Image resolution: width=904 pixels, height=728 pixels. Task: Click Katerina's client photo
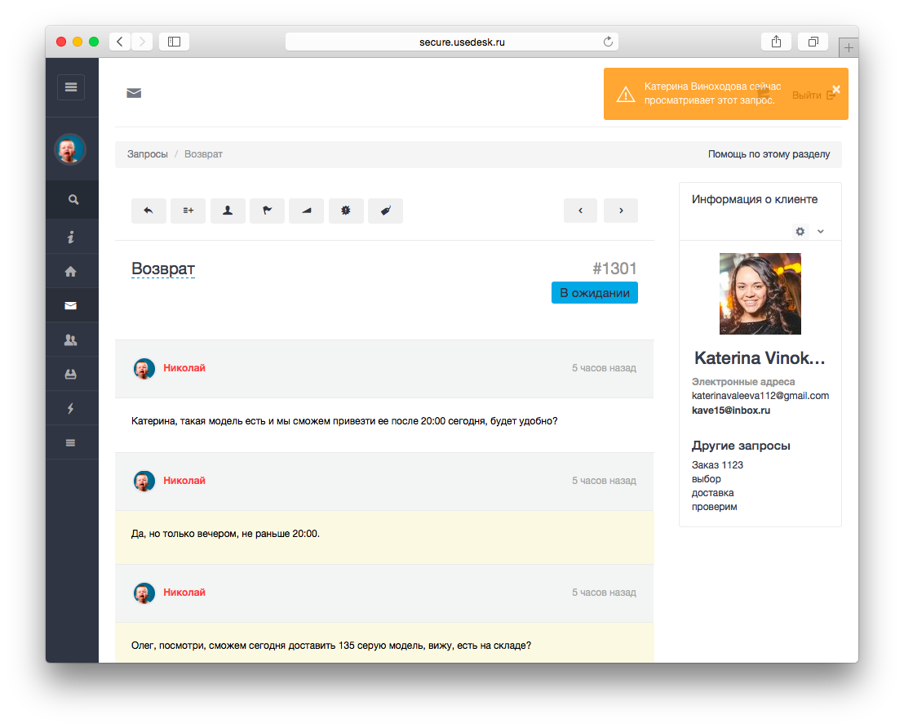[760, 294]
